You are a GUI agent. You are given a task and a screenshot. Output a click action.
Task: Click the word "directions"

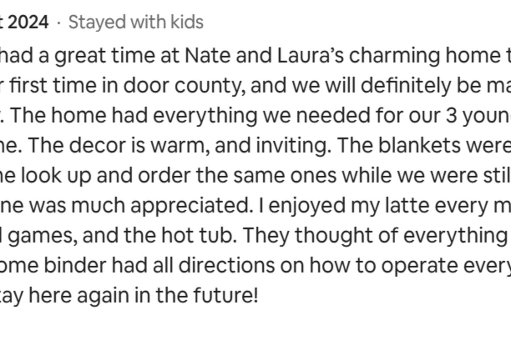click(x=226, y=265)
